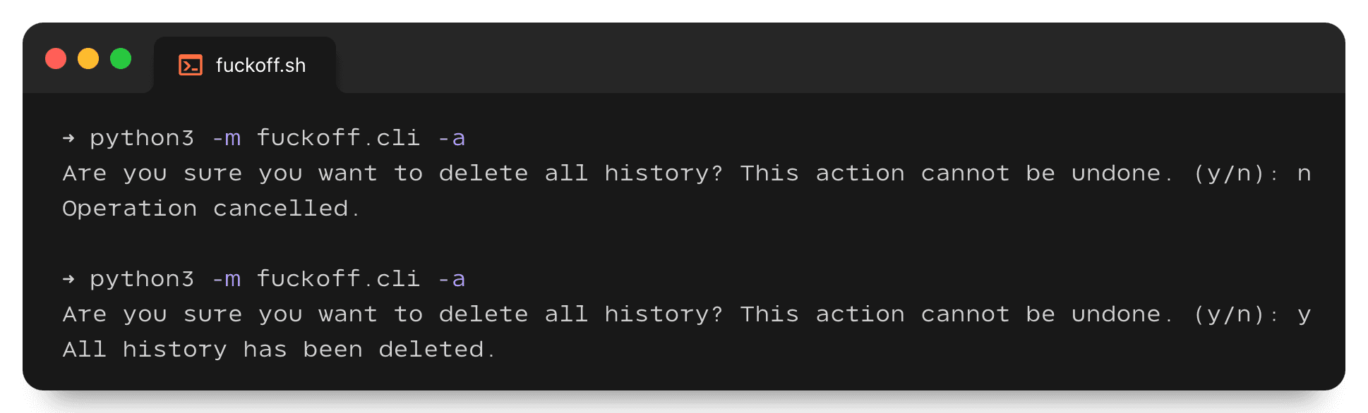Close the window with the red button

point(56,58)
